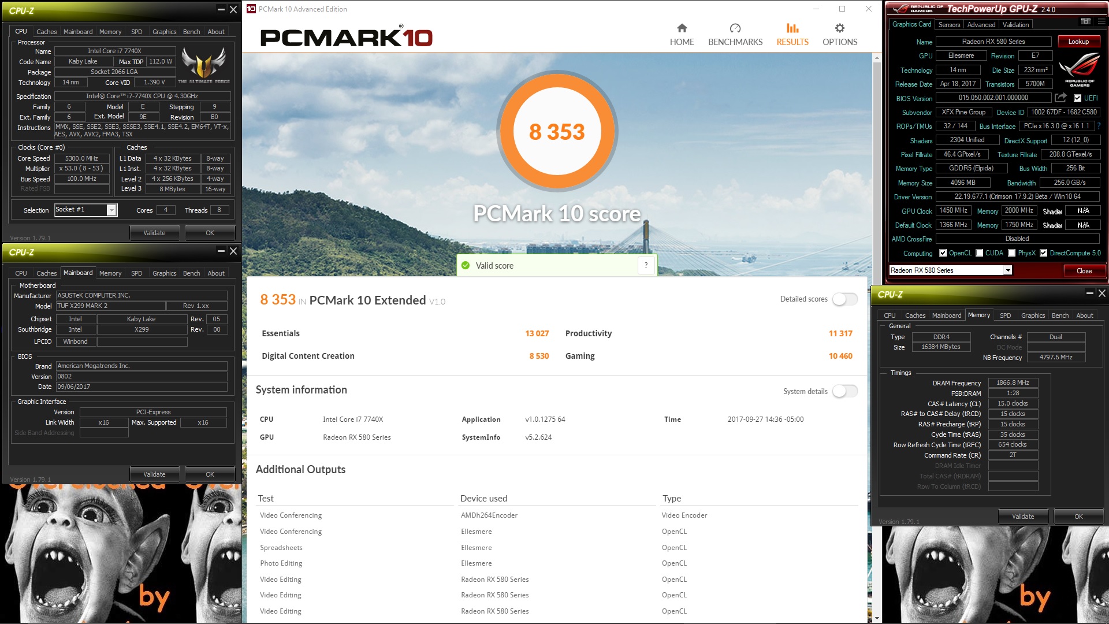Minimize the CPU-Z Memory window
This screenshot has width=1109, height=624.
tap(1089, 293)
